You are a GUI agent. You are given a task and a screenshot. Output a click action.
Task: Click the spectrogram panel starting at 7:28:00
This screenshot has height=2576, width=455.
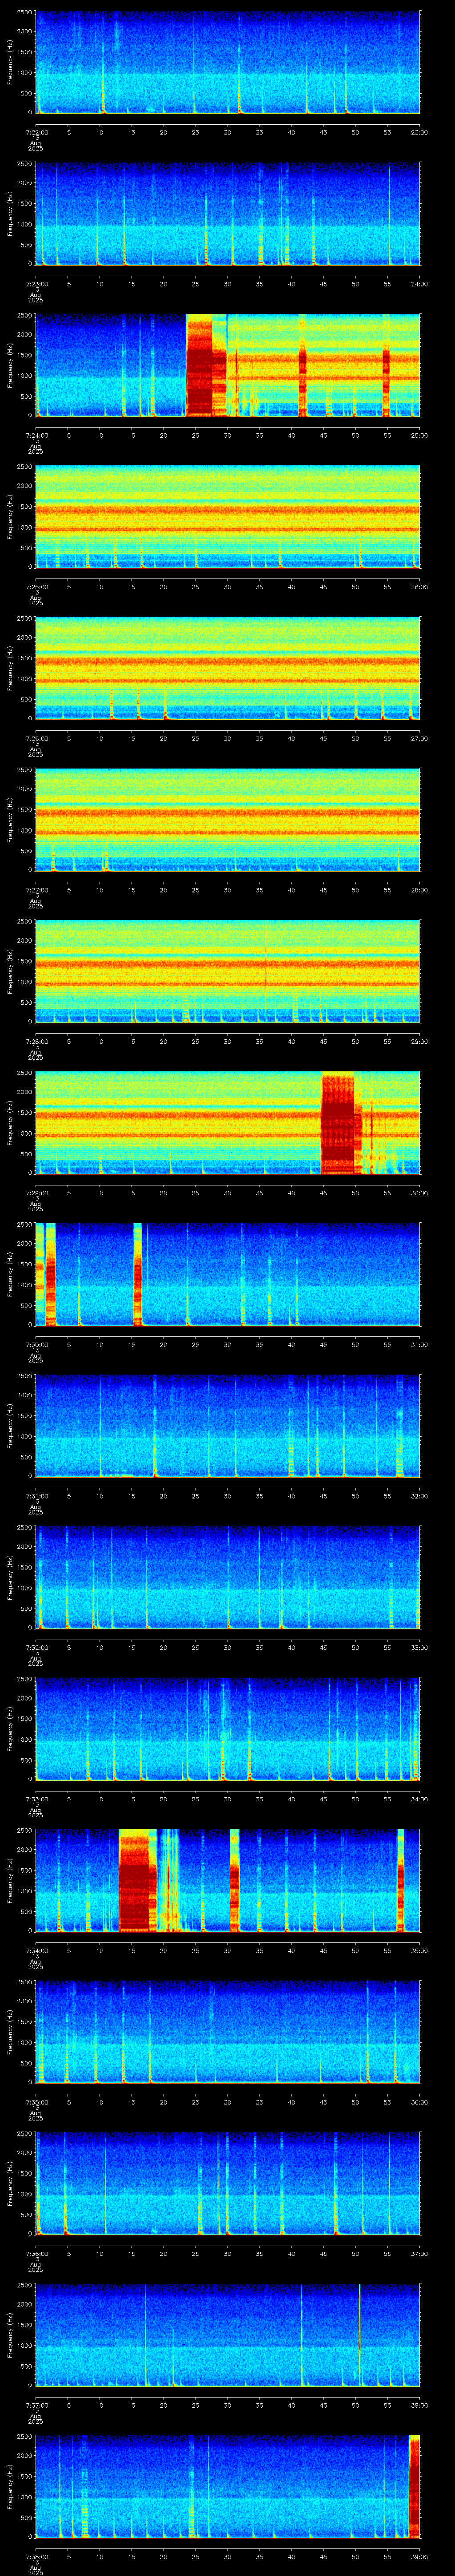(x=228, y=972)
